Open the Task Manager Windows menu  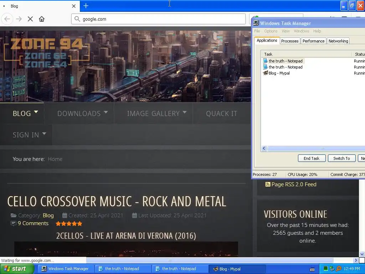point(302,31)
